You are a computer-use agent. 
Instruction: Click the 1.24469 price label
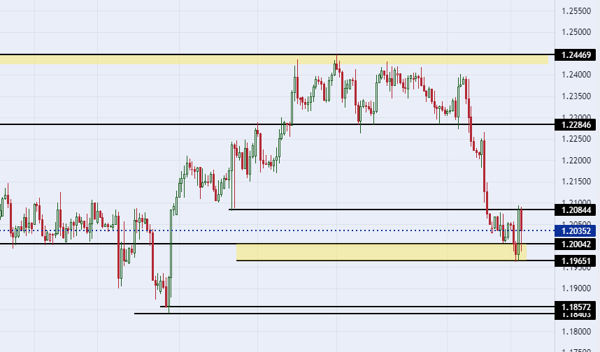click(x=575, y=54)
